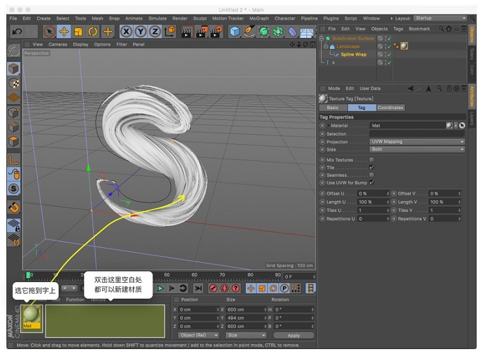Image resolution: width=485 pixels, height=358 pixels.
Task: Select the Rotate tool icon
Action: pyautogui.click(x=93, y=31)
